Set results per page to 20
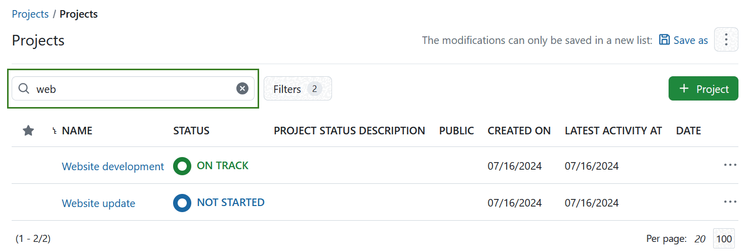Viewport: 747px width, 252px height. pos(700,239)
